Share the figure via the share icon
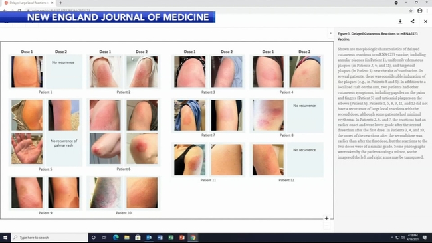The image size is (432, 243). [413, 21]
